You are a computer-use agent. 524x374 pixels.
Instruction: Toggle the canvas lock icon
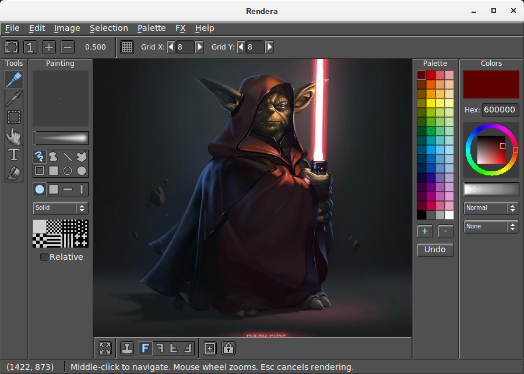pyautogui.click(x=228, y=348)
